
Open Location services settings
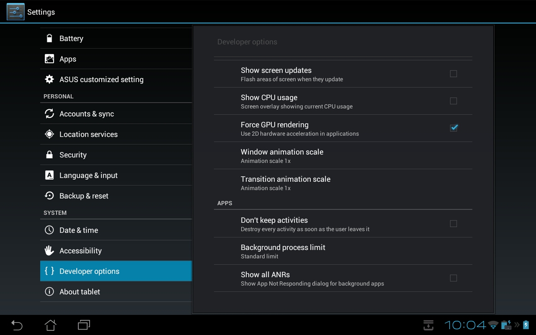[x=116, y=134]
